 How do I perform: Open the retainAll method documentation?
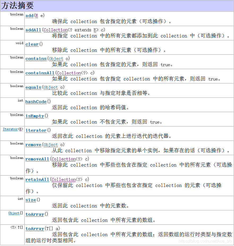[37, 180]
